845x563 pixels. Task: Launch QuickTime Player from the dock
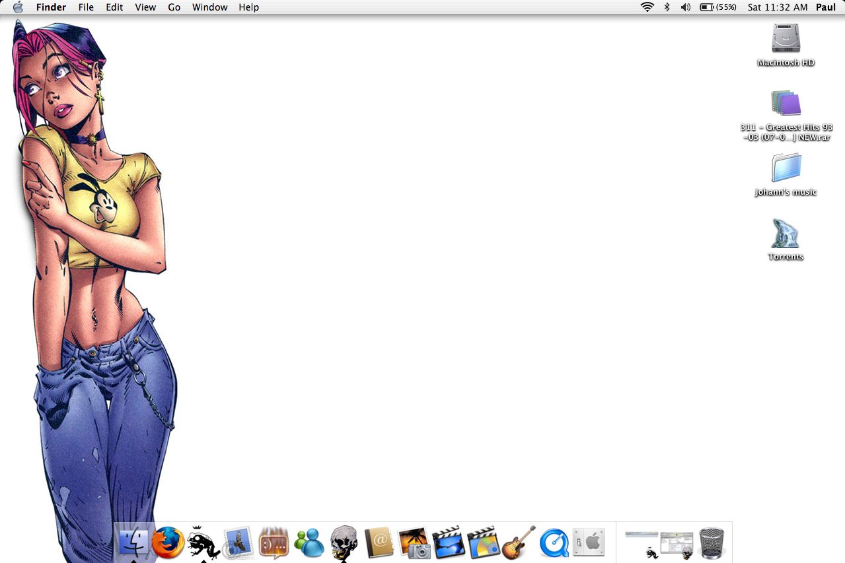[554, 543]
